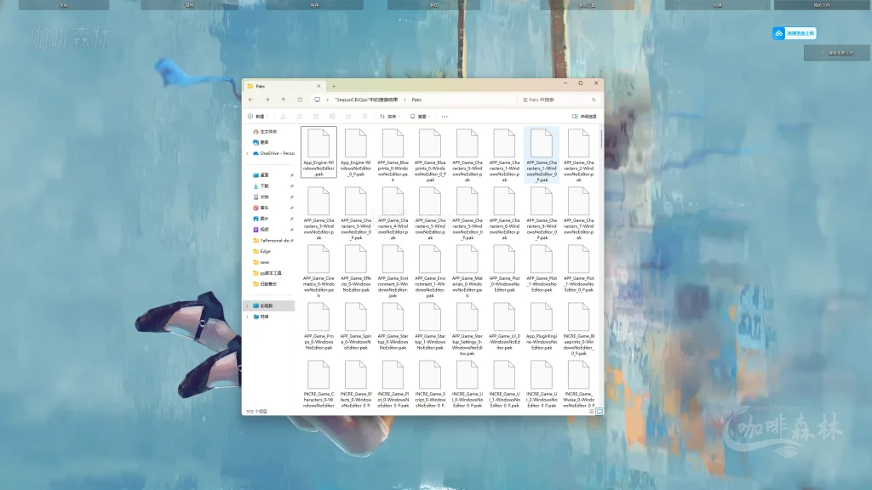Select the App_Engine-WindowsNoEditor.pak file
Image resolution: width=872 pixels, height=490 pixels.
[318, 154]
